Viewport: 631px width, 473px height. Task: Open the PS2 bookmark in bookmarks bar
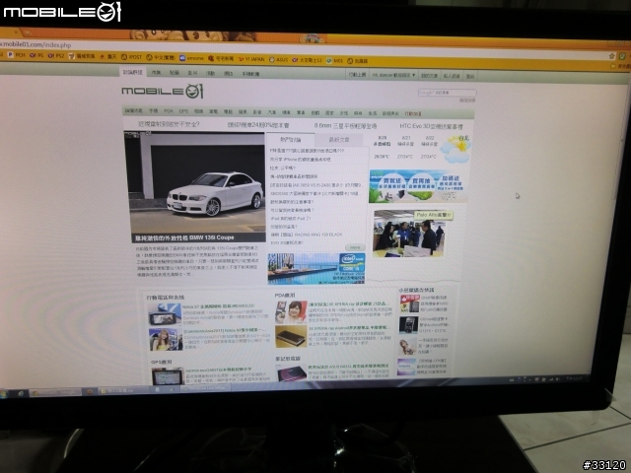click(56, 56)
